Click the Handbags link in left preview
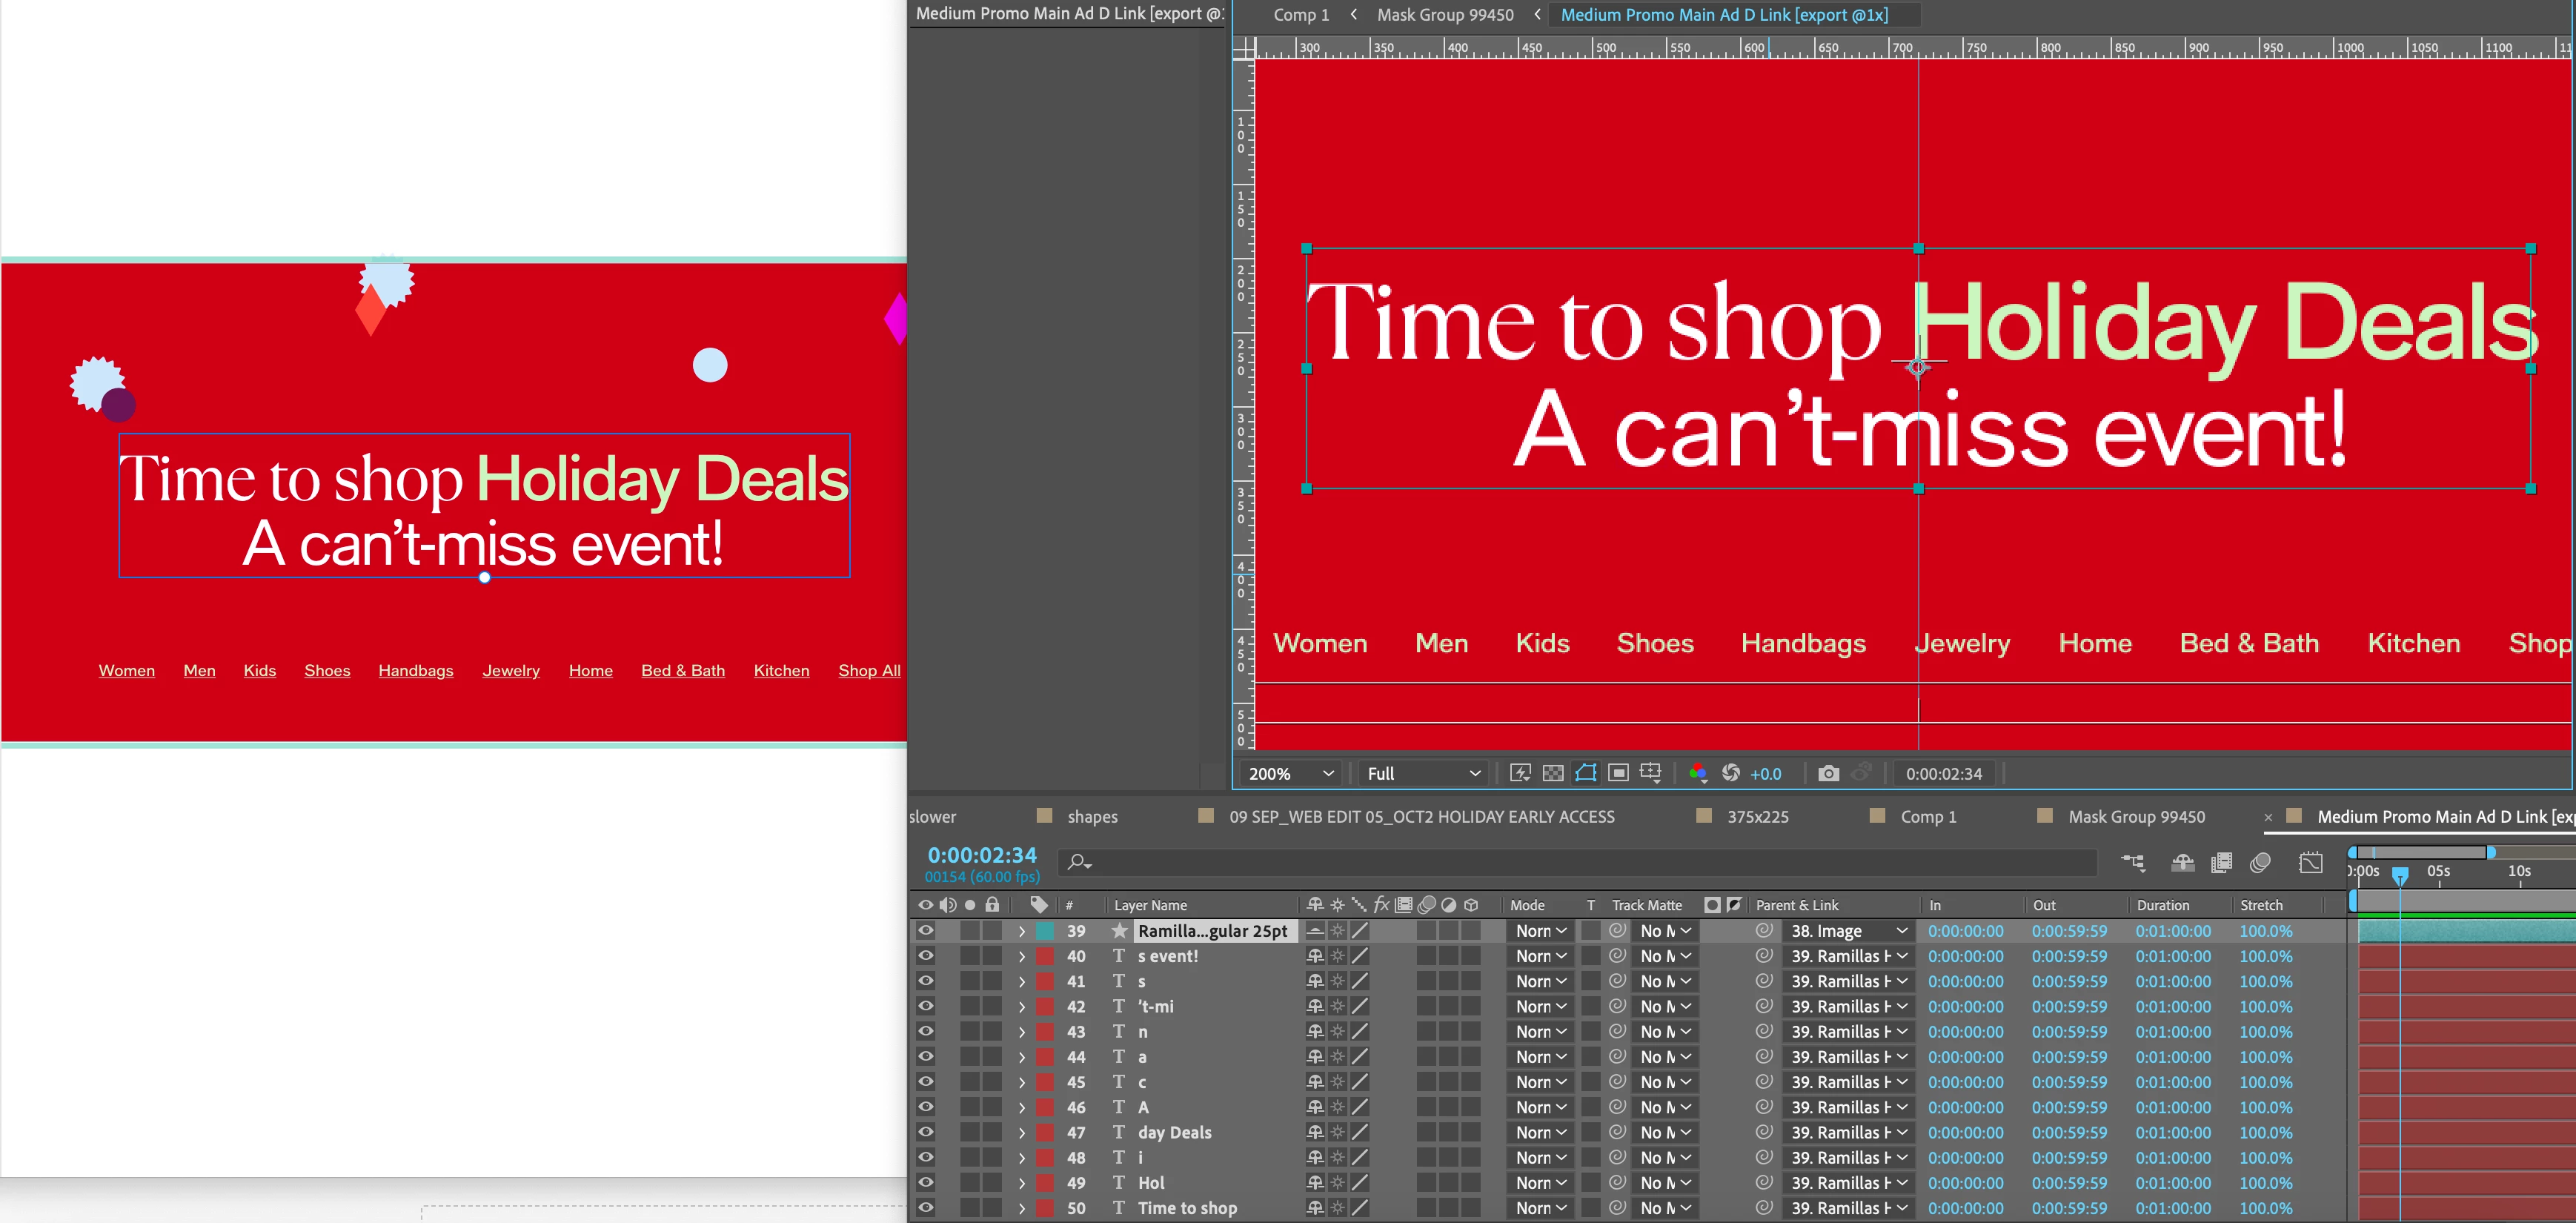This screenshot has width=2576, height=1223. [x=415, y=670]
